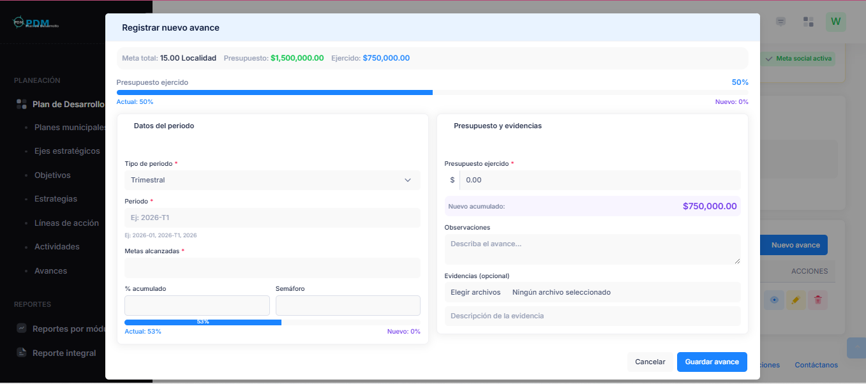Open the Tipo de periodo dropdown
Viewport: 866px width, 384px height.
[x=272, y=180]
